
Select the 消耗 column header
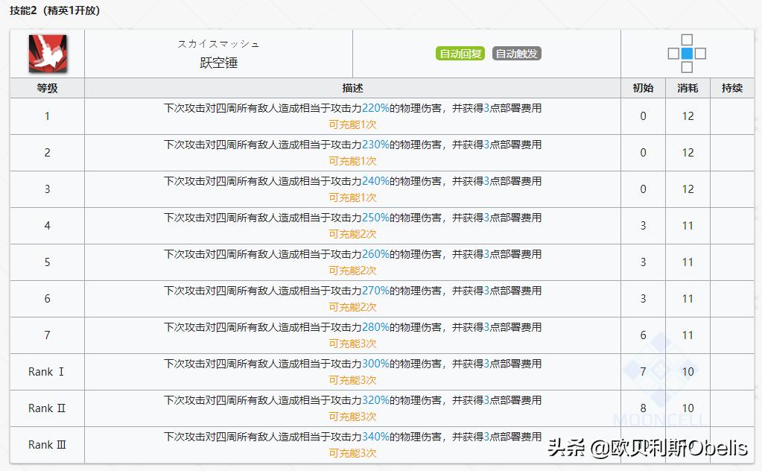687,87
